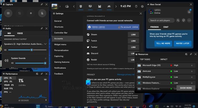The image size is (198, 108).
Task: Open headset party icon in Xbox Social
Action: tap(184, 20)
